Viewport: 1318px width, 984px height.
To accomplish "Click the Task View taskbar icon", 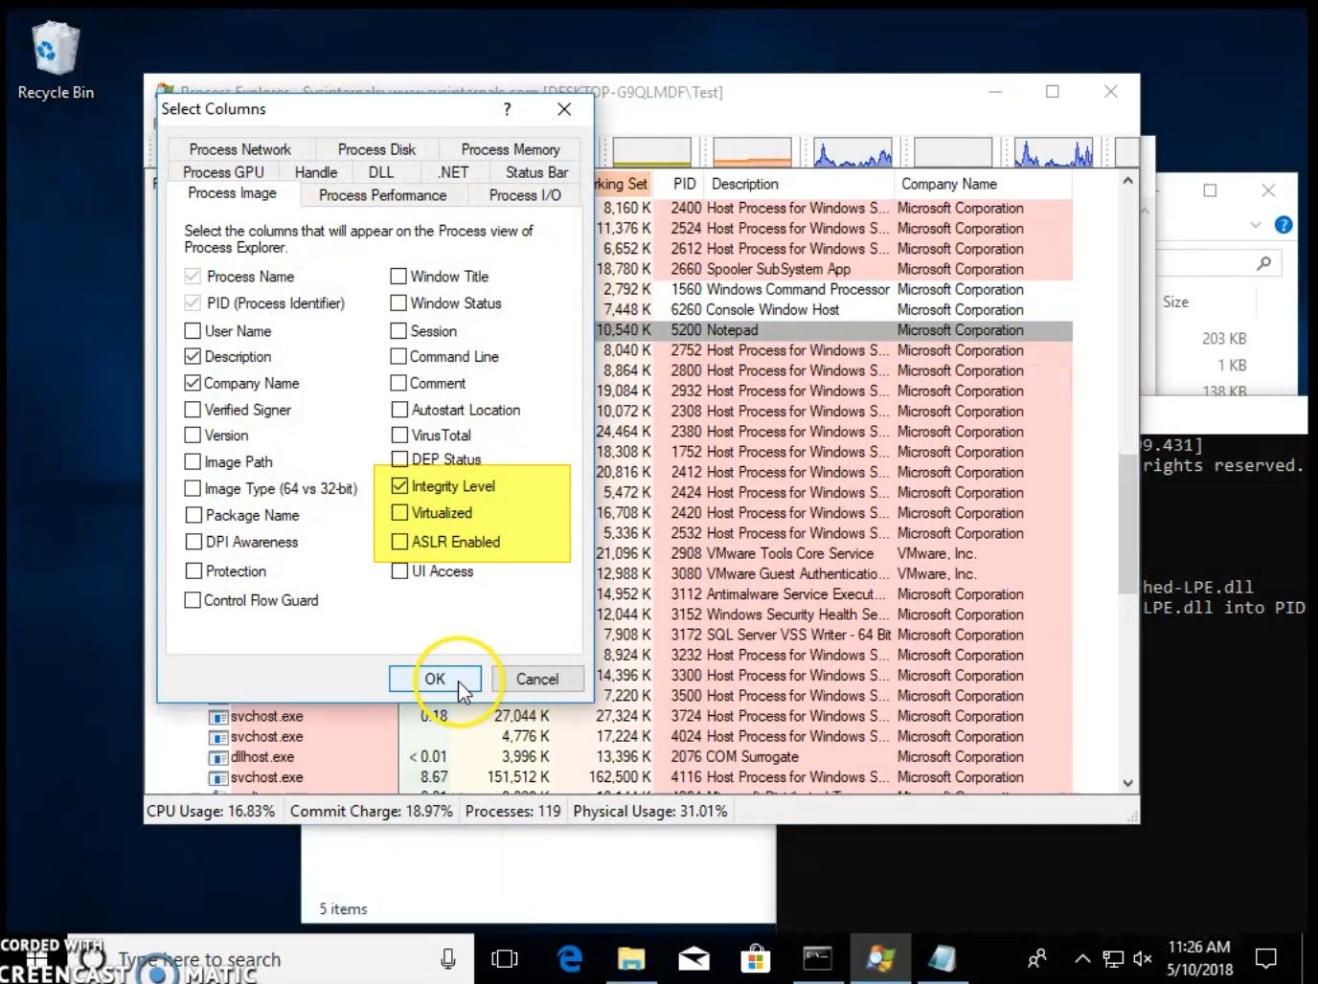I will click(505, 958).
